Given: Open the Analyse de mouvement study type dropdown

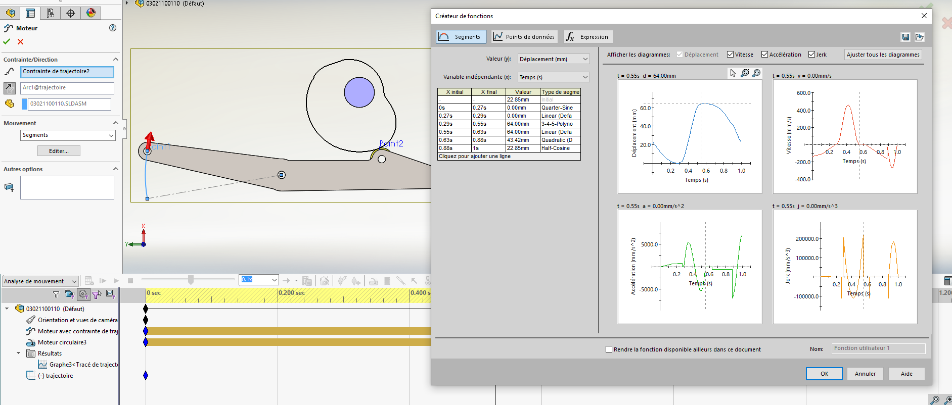Looking at the screenshot, I should (40, 281).
